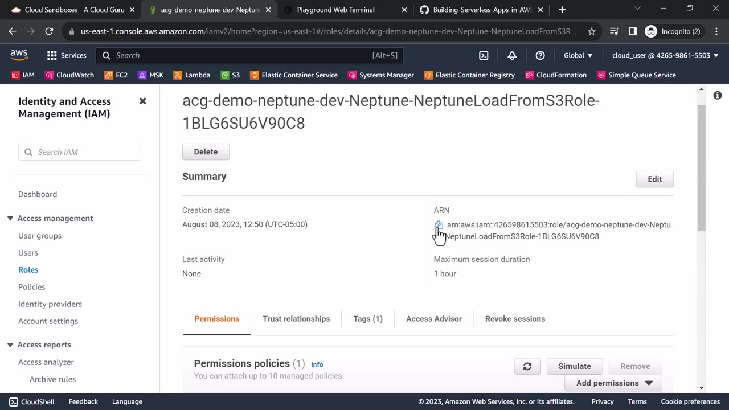Screen dimensions: 729x410
Task: Open the Info link beside Permissions policies
Action: click(317, 364)
